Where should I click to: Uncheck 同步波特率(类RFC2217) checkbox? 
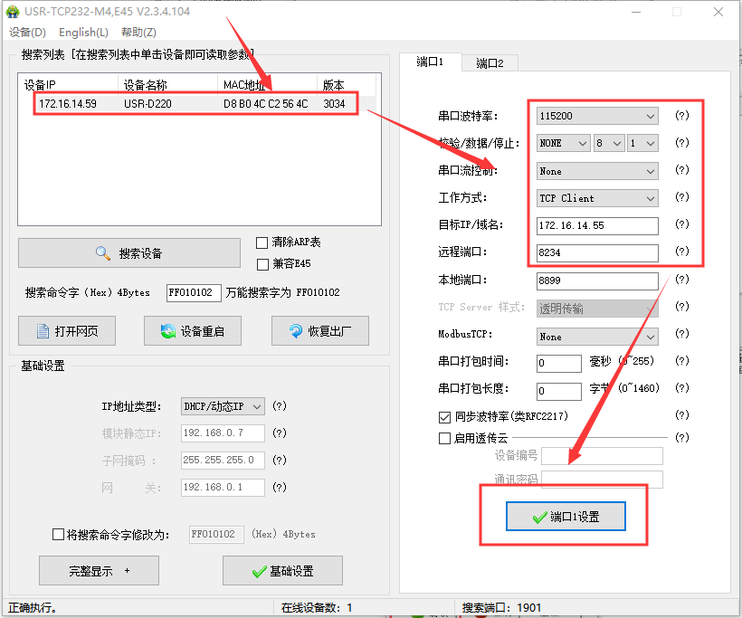point(444,417)
